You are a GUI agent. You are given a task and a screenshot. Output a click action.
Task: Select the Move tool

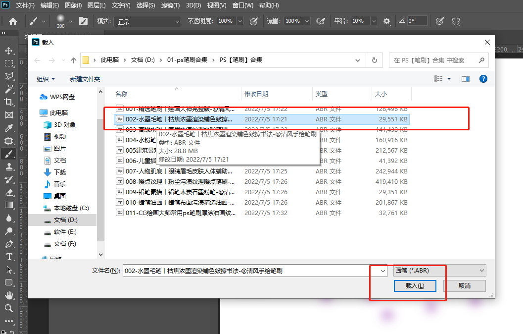(x=9, y=51)
